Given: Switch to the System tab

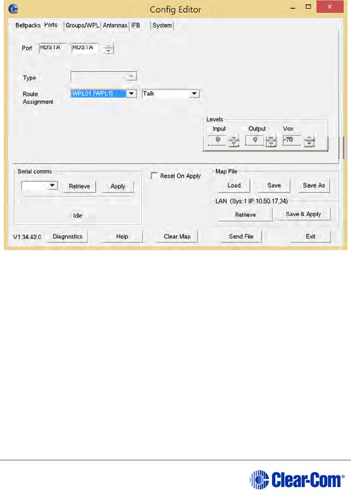Looking at the screenshot, I should 162,25.
